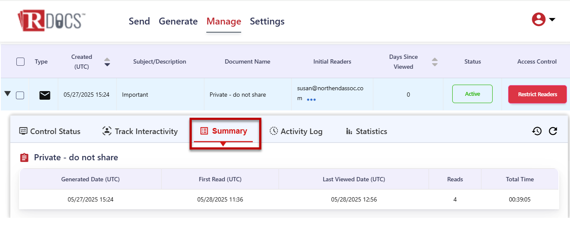The image size is (570, 226).
Task: Open the account dropdown caret
Action: pyautogui.click(x=552, y=20)
